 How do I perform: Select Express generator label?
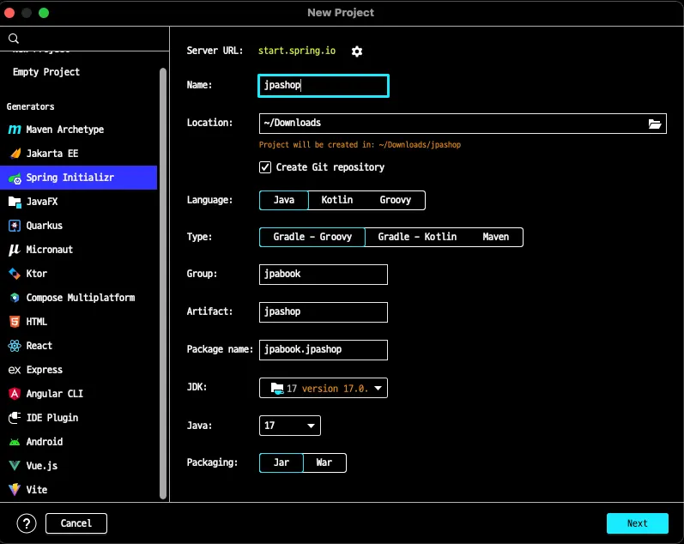point(45,370)
